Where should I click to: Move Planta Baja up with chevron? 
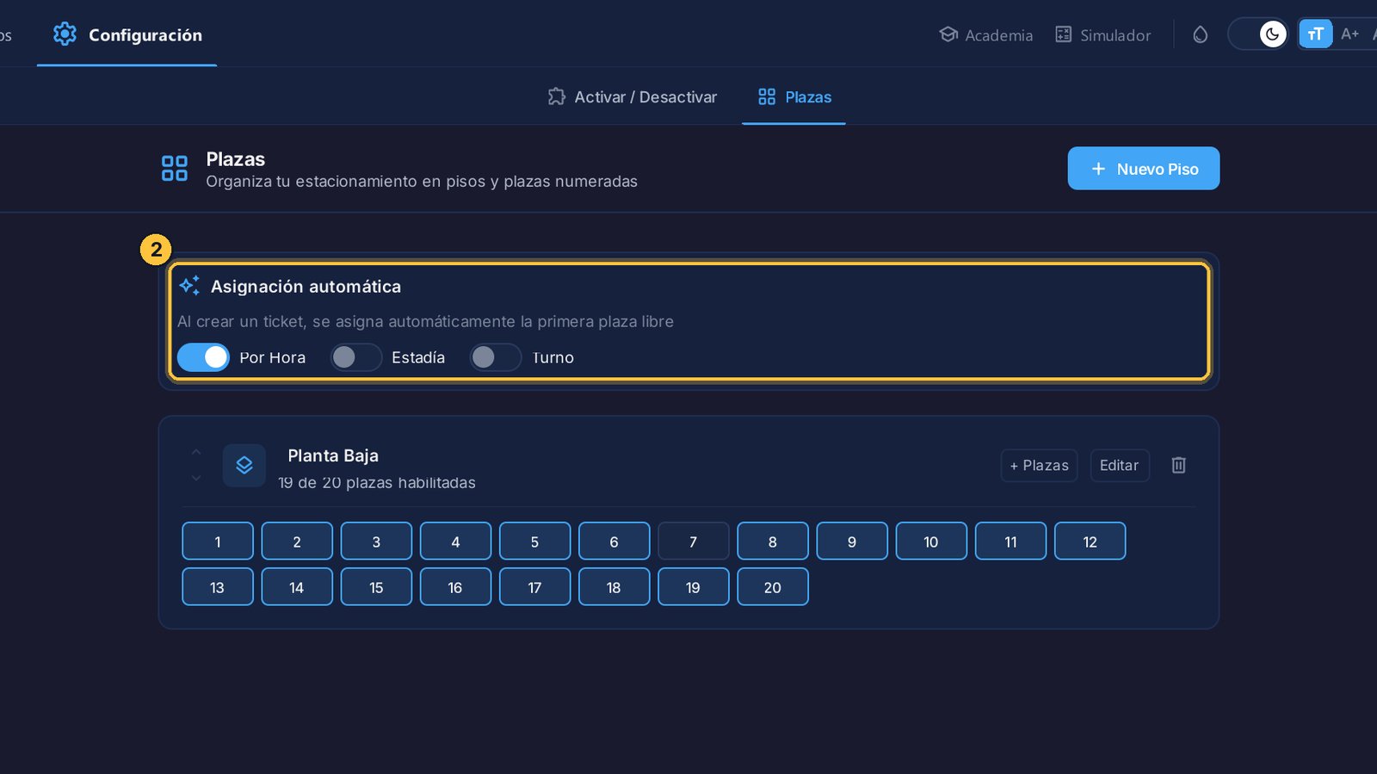click(x=196, y=452)
